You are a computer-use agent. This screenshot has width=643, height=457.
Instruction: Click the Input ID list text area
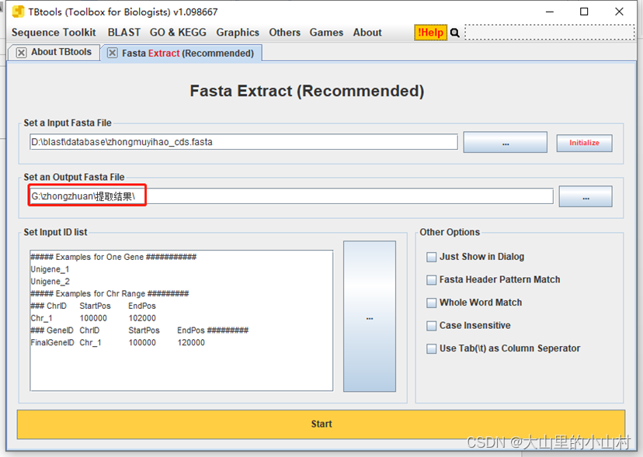(181, 320)
